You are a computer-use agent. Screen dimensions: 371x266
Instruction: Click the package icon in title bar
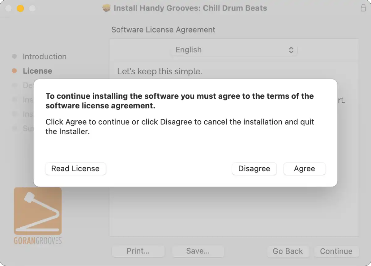[106, 8]
